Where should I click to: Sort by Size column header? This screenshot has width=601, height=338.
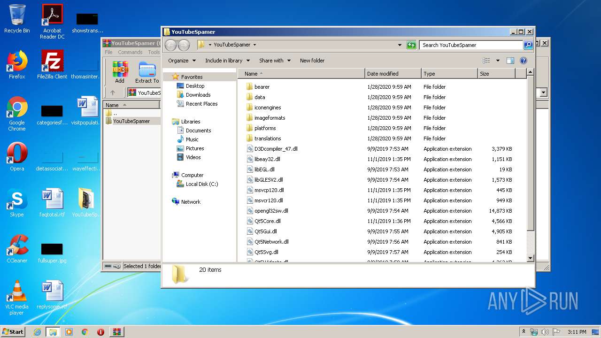coord(496,74)
